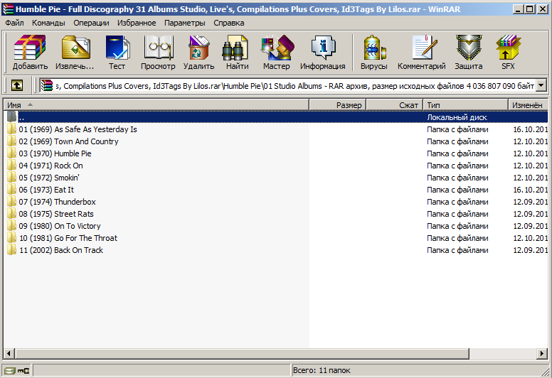552x378 pixels.
Task: Click folder icon of On To Victory
Action: tap(11, 226)
